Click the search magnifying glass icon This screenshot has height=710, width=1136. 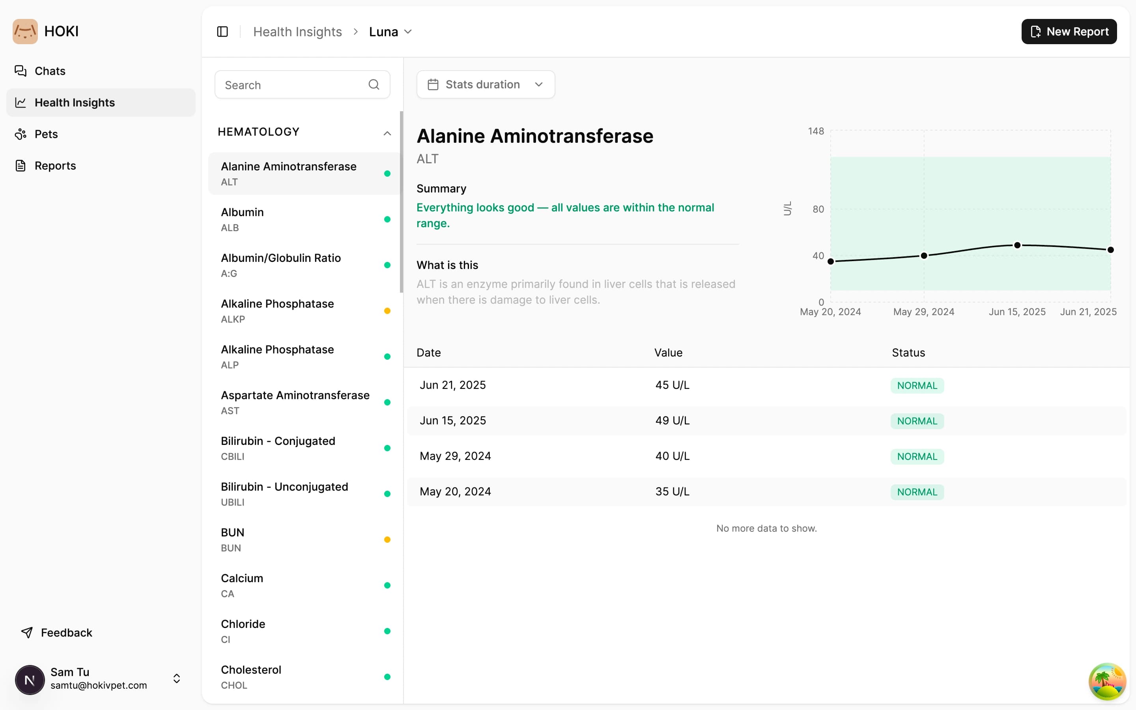click(374, 84)
